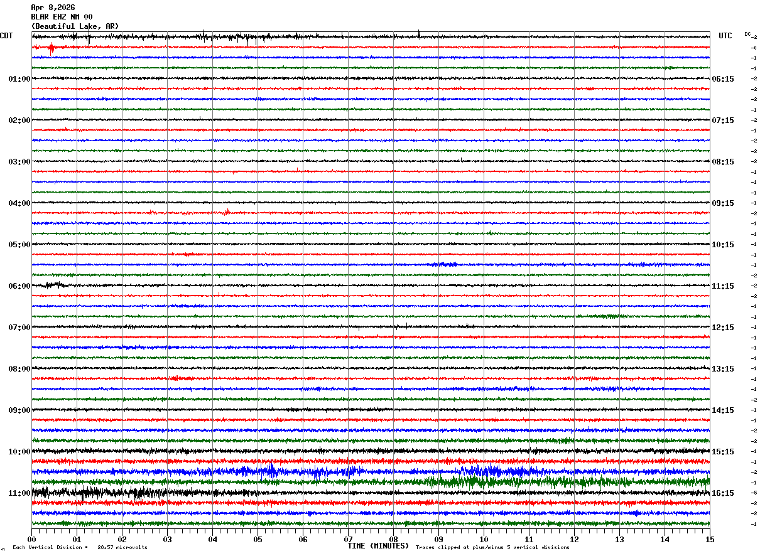Click the 11:15 UTC time label
Viewport: 760px width, 556px height.
pyautogui.click(x=723, y=286)
